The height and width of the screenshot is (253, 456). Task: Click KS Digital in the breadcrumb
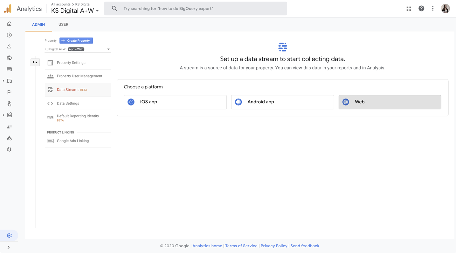click(83, 4)
